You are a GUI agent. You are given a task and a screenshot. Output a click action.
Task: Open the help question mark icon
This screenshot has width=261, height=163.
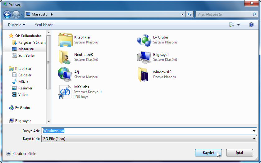[251, 25]
